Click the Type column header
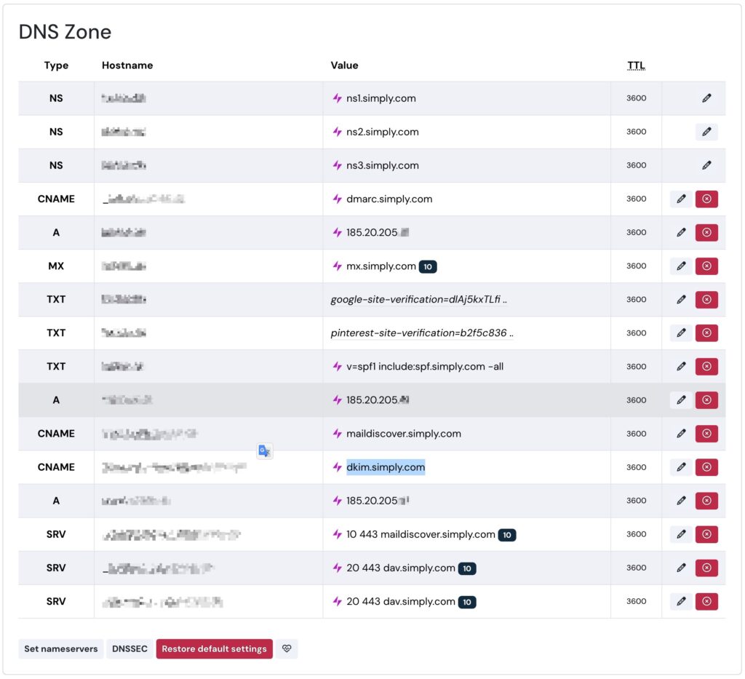 [56, 65]
